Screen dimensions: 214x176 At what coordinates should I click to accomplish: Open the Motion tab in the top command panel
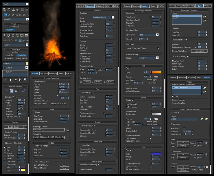(x=18, y=10)
